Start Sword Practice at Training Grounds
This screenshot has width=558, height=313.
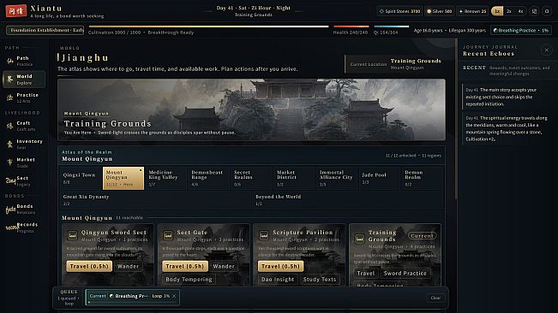pos(405,274)
